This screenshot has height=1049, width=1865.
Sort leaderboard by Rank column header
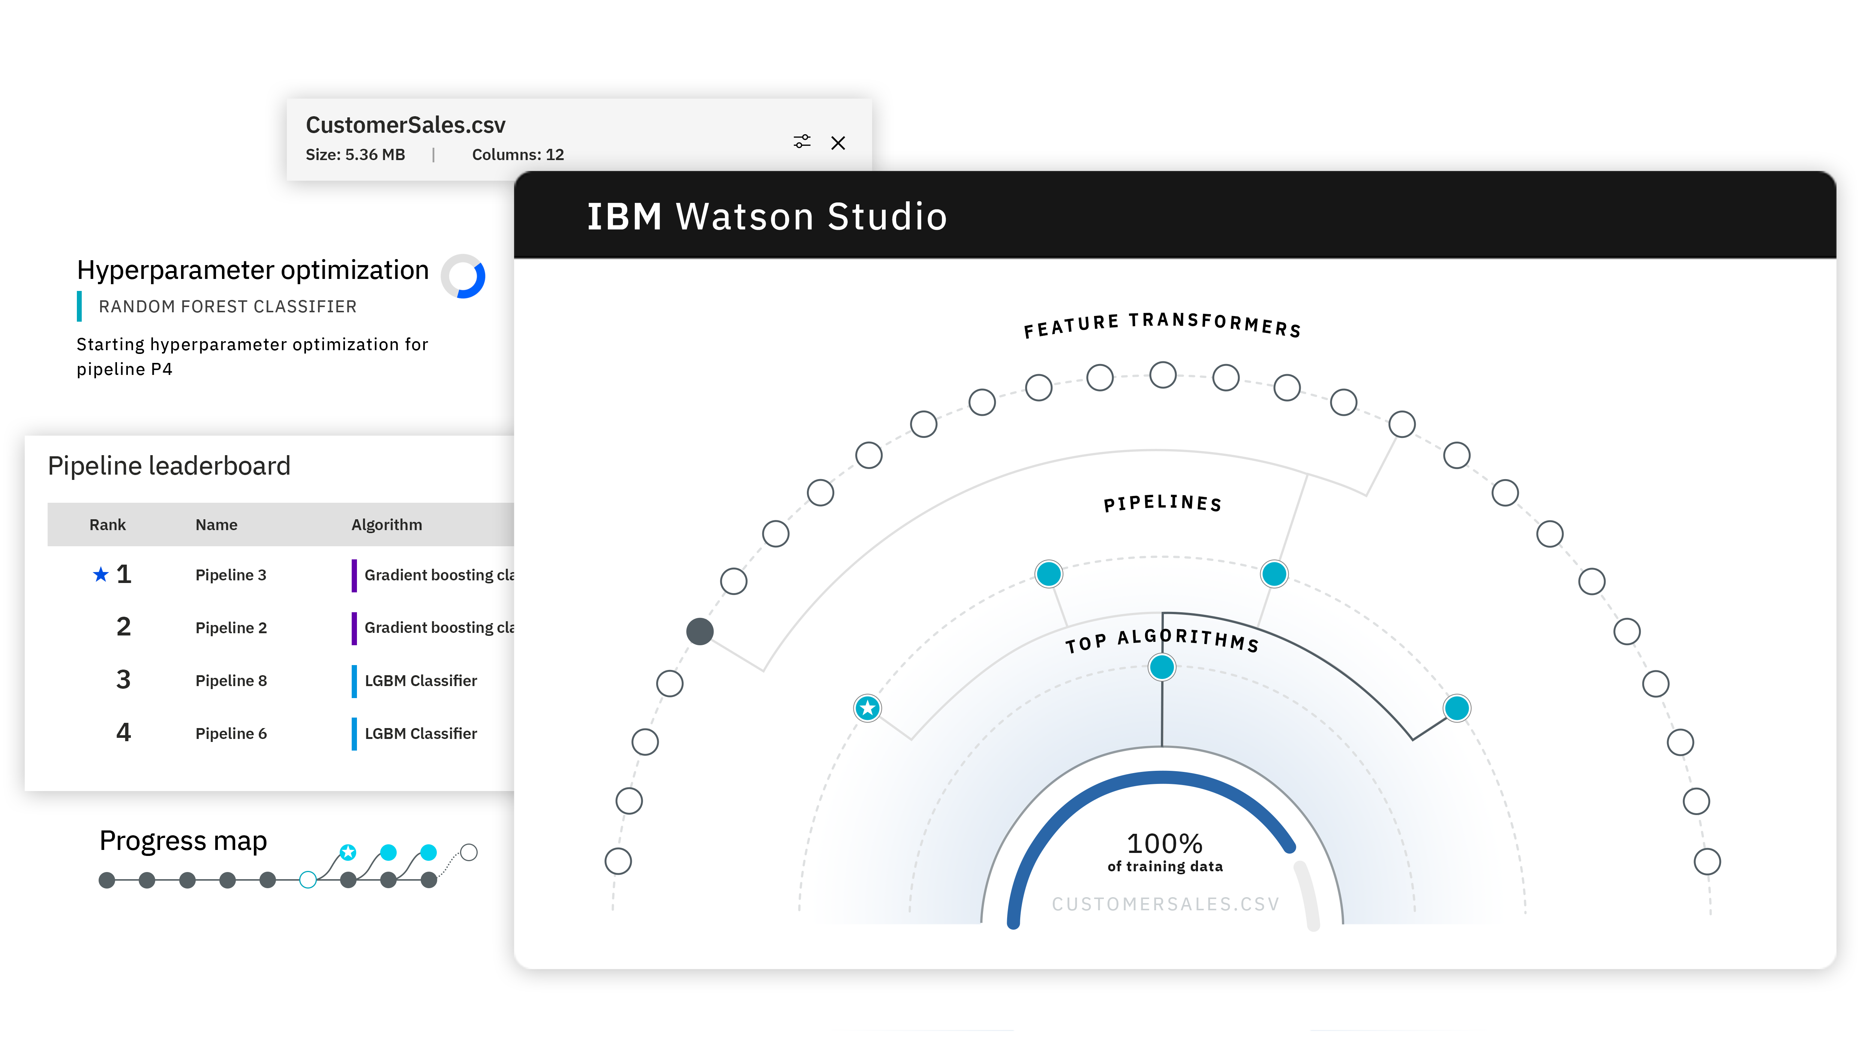click(107, 525)
